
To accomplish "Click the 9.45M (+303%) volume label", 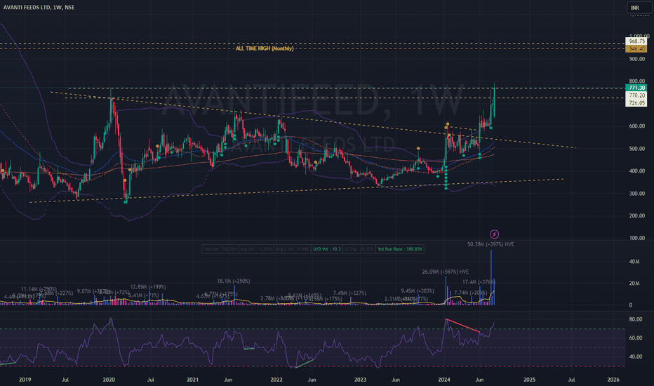I will 417,291.
